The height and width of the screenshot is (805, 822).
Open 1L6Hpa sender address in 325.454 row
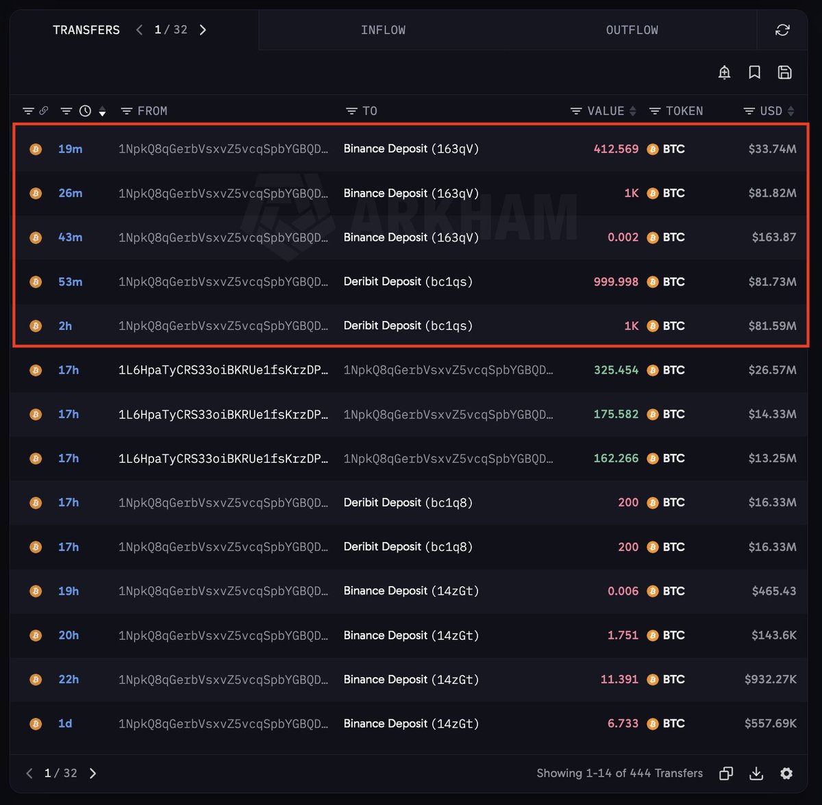point(223,370)
